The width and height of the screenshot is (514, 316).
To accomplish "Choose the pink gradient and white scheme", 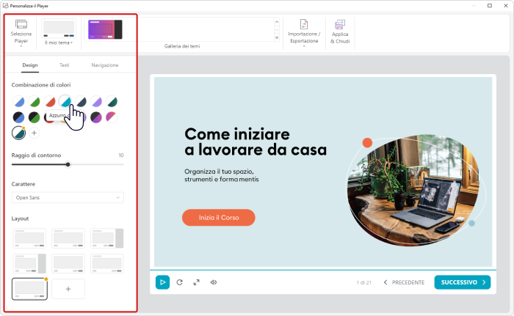I will 112,117.
